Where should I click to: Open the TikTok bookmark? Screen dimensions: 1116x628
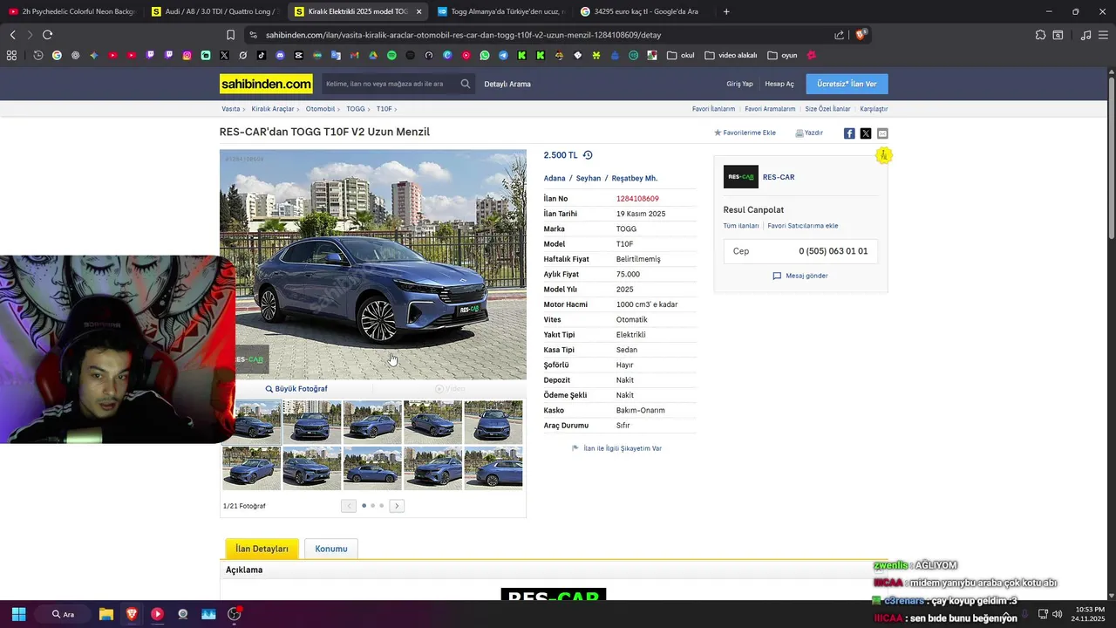[262, 55]
